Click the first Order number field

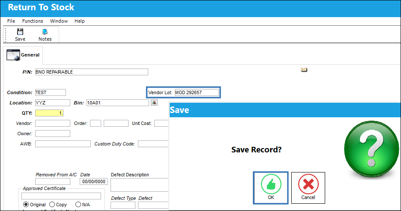coord(96,123)
